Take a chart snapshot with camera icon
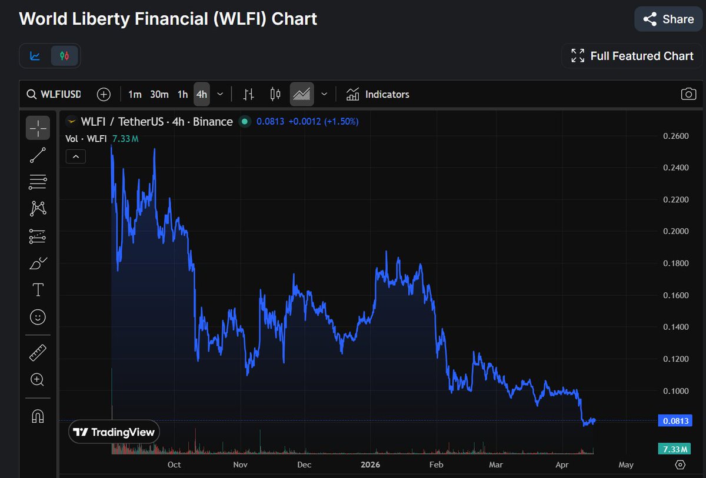This screenshot has width=706, height=478. tap(688, 94)
